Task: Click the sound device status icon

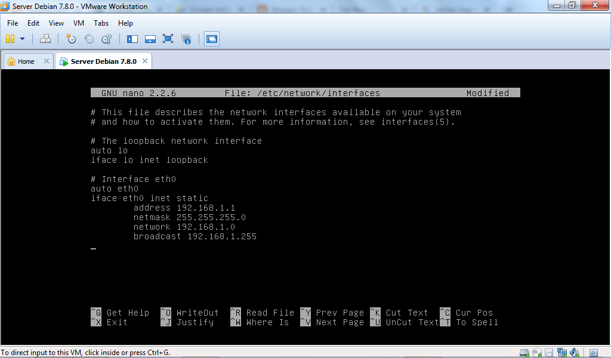Action: [x=574, y=352]
